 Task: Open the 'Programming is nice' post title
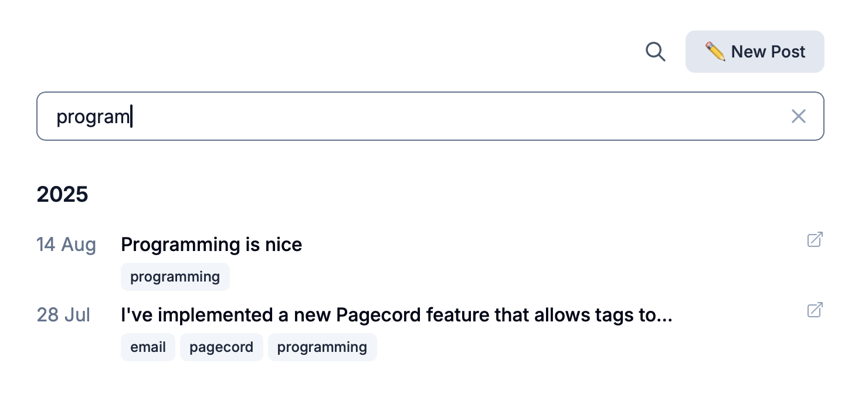click(x=211, y=245)
